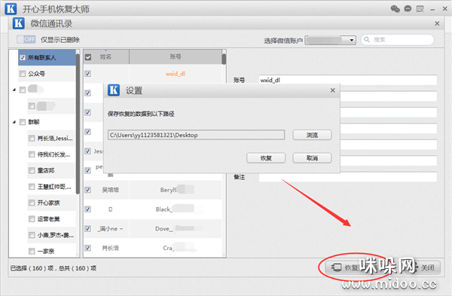Screen dimensions: 452x296
Task: Click 恢复 button in 设置 dialog
Action: pos(266,158)
